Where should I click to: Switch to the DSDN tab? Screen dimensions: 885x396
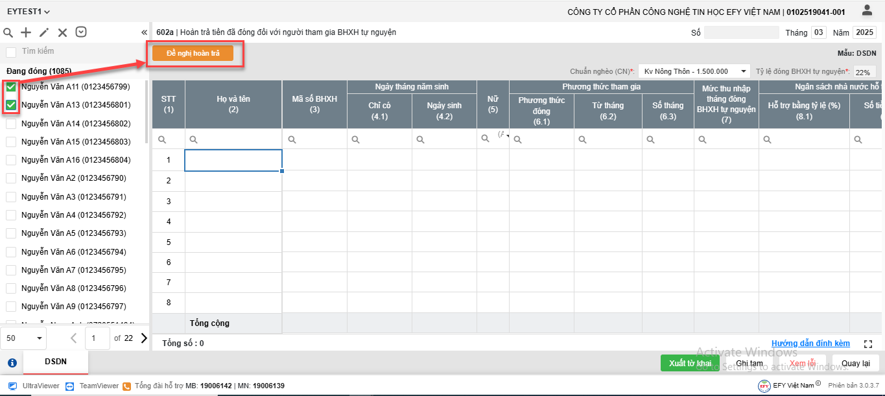[x=55, y=362]
